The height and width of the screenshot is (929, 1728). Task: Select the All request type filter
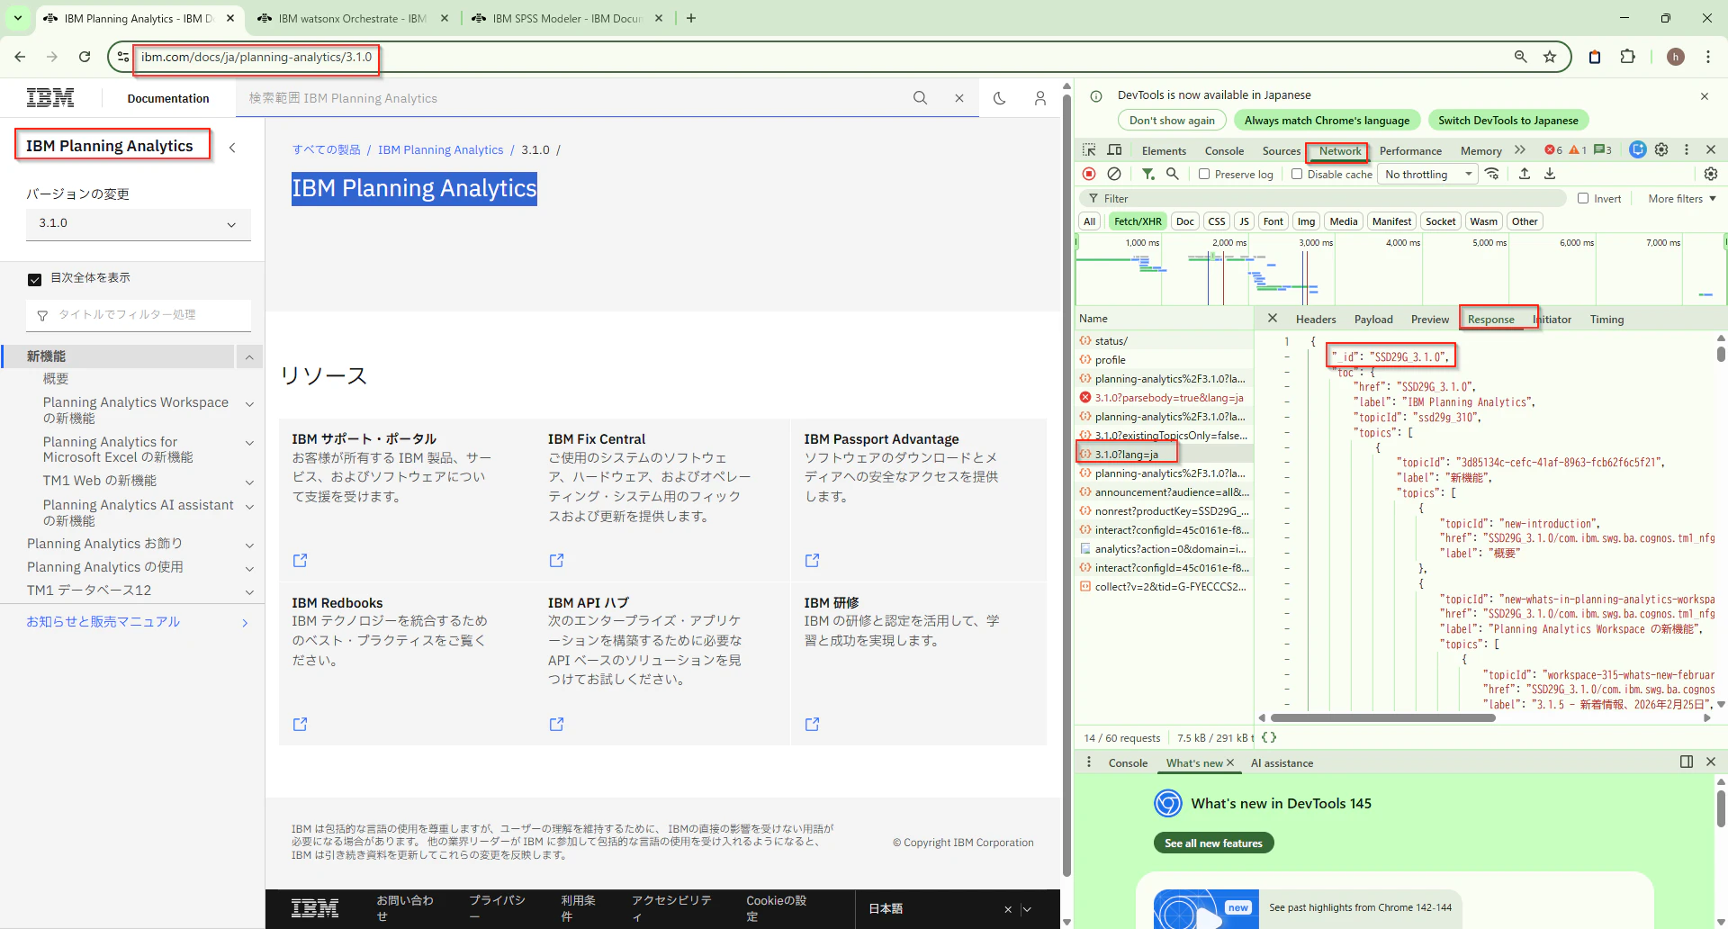(1089, 221)
